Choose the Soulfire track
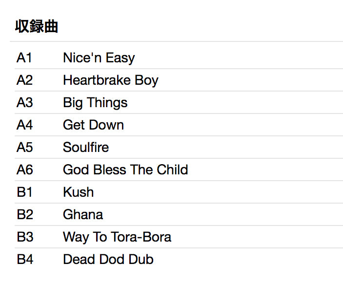The image size is (343, 282). pos(86,148)
